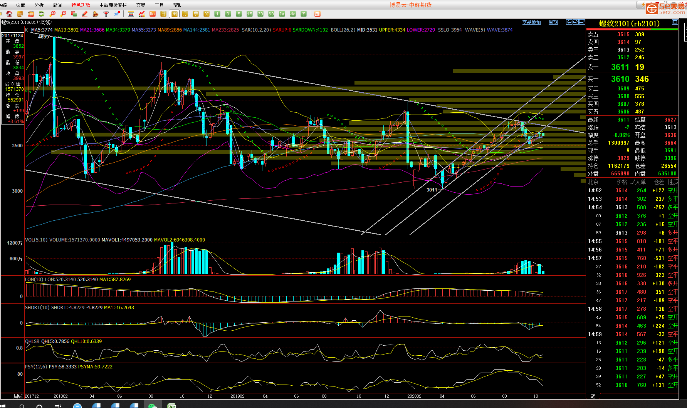Select the 15-minute period button
This screenshot has width=687, height=408.
250,14
